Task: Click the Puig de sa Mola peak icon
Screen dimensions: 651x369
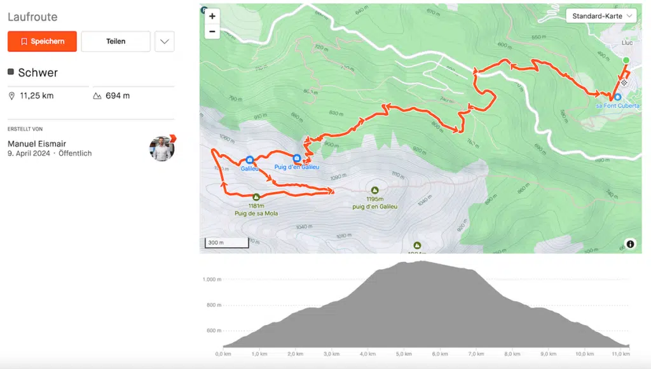Action: [256, 197]
